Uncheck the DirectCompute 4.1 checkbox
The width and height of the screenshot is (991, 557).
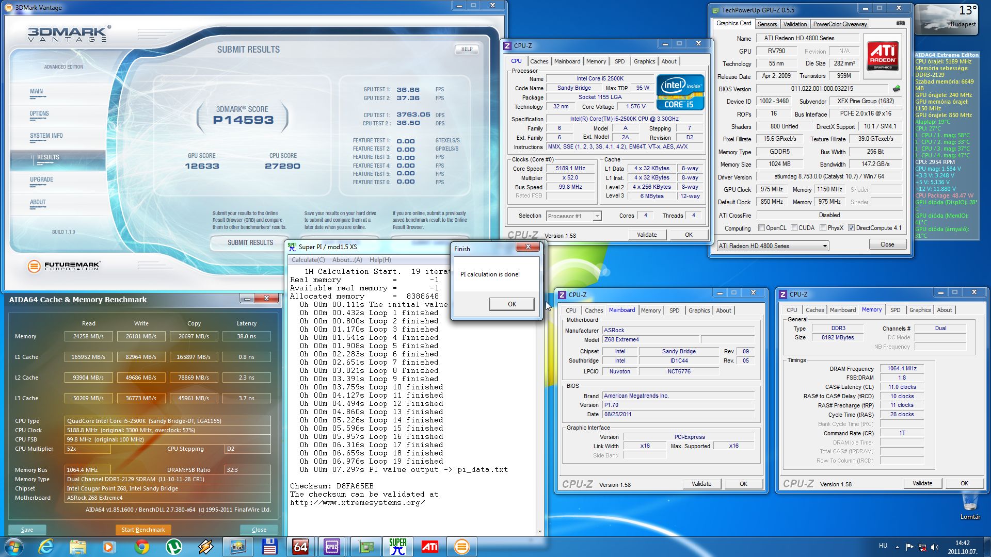point(851,228)
